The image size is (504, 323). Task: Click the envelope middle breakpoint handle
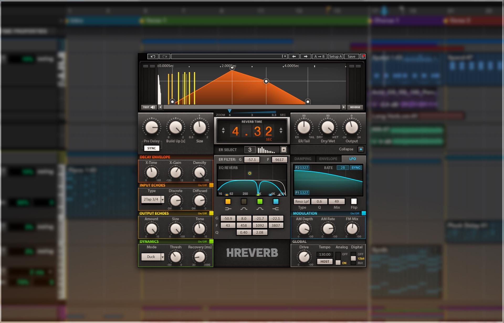click(x=266, y=81)
